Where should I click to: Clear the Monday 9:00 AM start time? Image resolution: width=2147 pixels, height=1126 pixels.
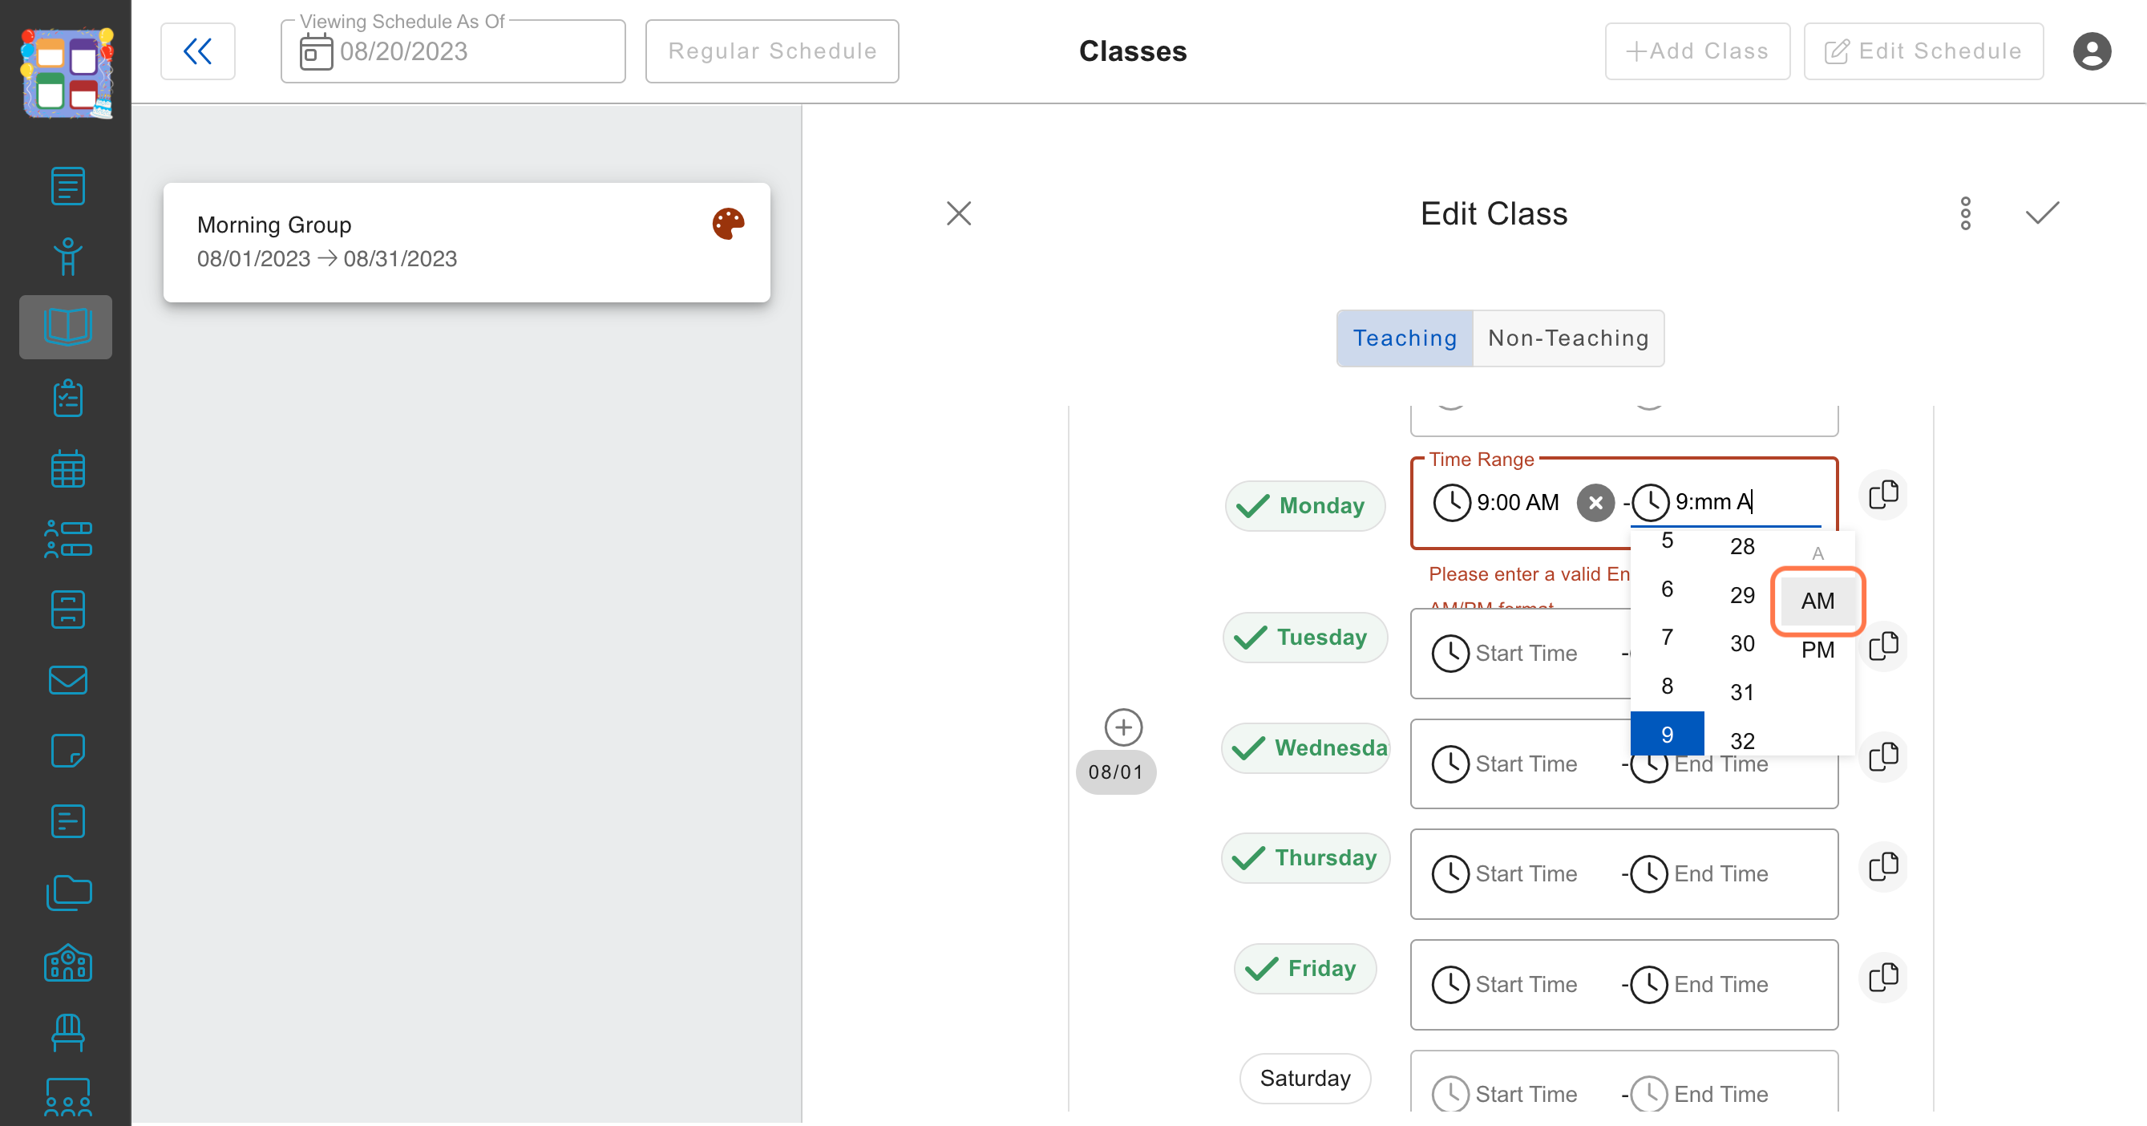coord(1595,503)
